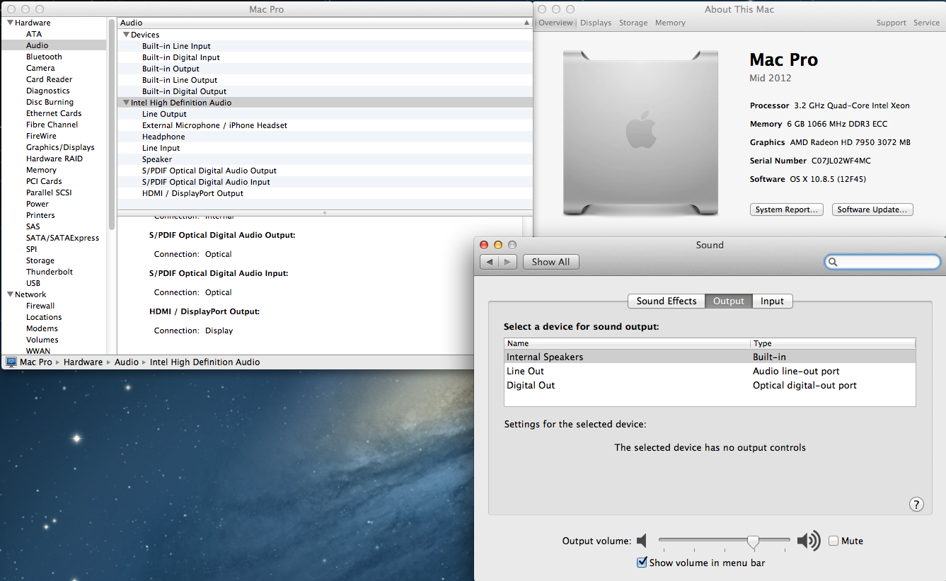Click sort arrow on Audio column header
Image resolution: width=946 pixels, height=581 pixels.
pos(525,23)
